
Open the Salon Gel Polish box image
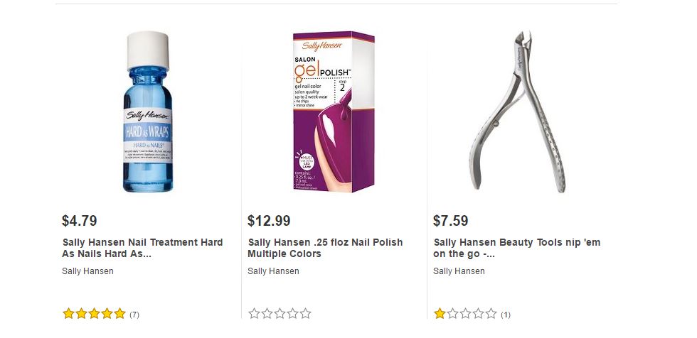tap(334, 111)
